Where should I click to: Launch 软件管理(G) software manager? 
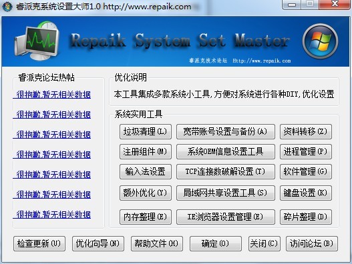pos(306,172)
